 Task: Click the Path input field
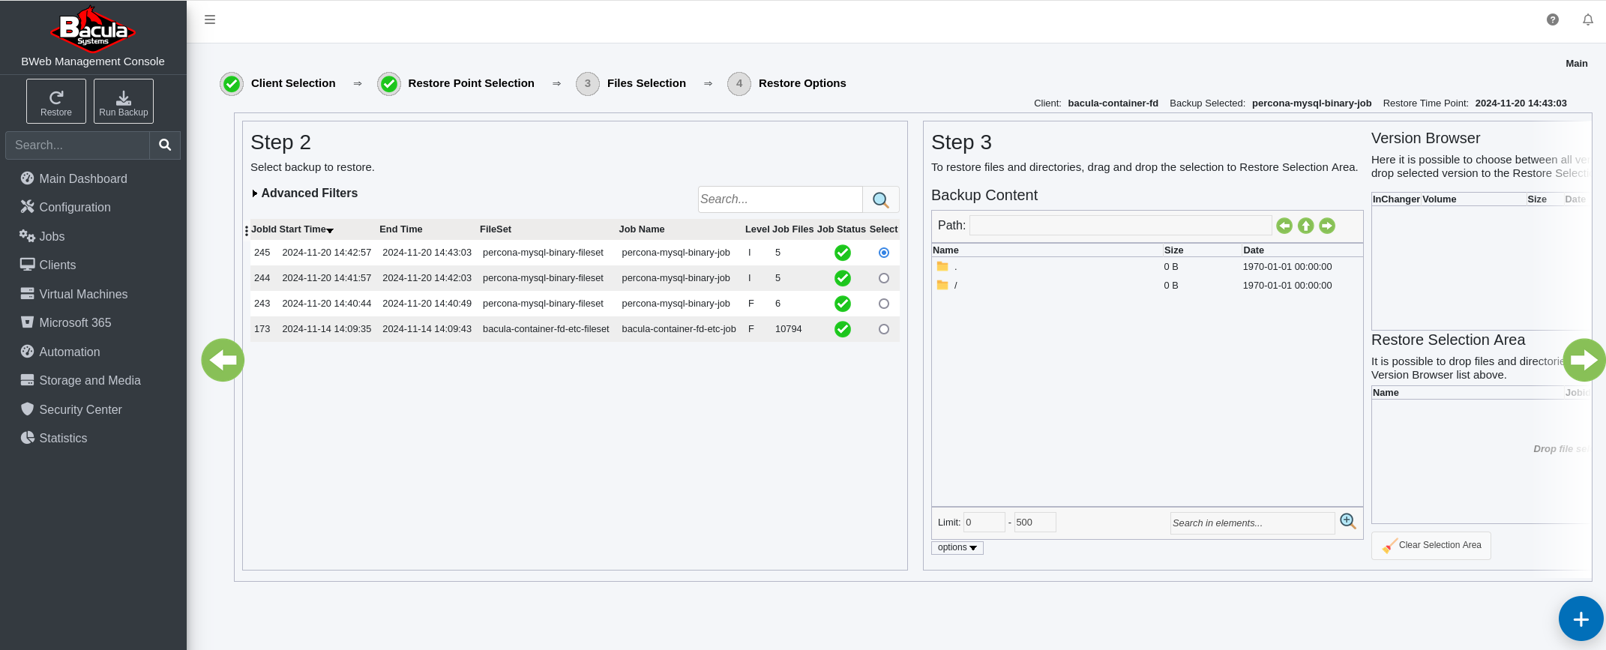coord(1121,226)
